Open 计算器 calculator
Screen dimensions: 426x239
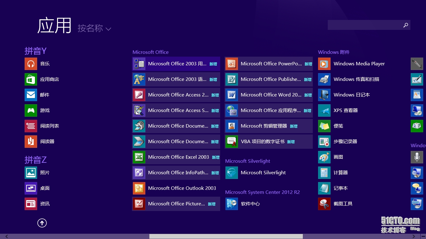[333, 173]
